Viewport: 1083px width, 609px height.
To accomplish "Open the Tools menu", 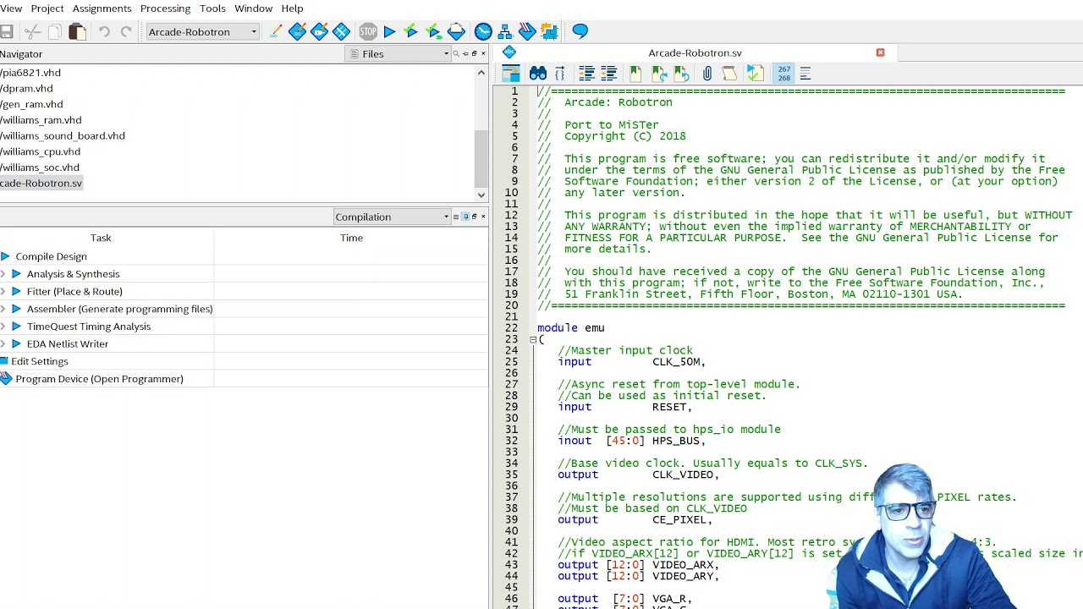I will pos(212,8).
